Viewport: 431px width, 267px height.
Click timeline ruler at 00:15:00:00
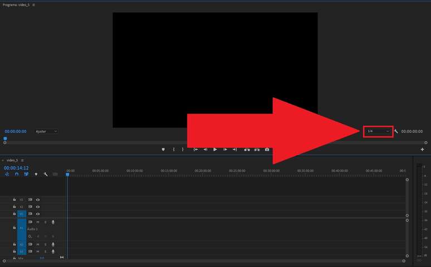(169, 171)
